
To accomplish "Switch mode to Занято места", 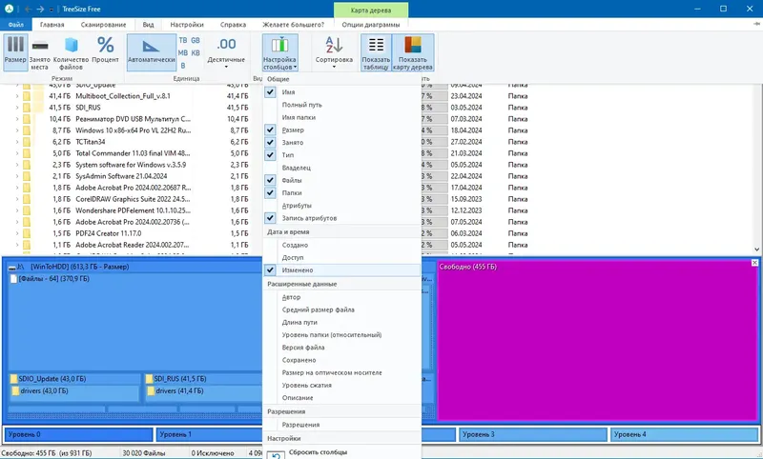I will point(39,52).
